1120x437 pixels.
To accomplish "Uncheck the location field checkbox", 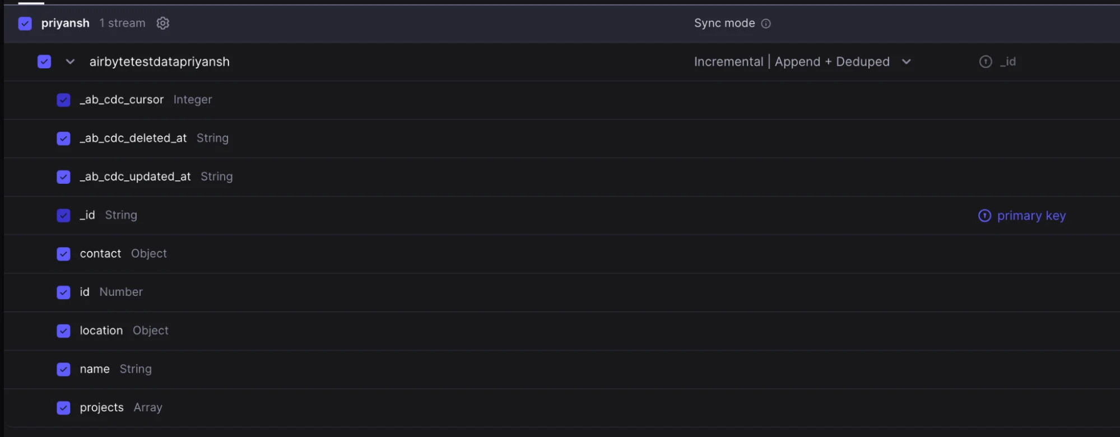I will tap(64, 331).
